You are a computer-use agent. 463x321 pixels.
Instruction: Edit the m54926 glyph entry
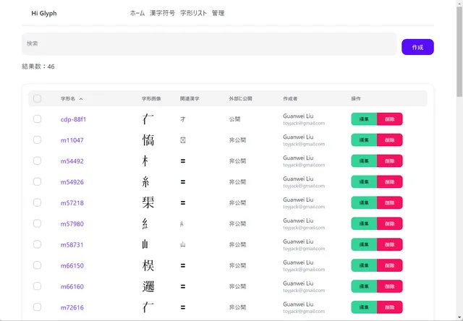pos(364,182)
